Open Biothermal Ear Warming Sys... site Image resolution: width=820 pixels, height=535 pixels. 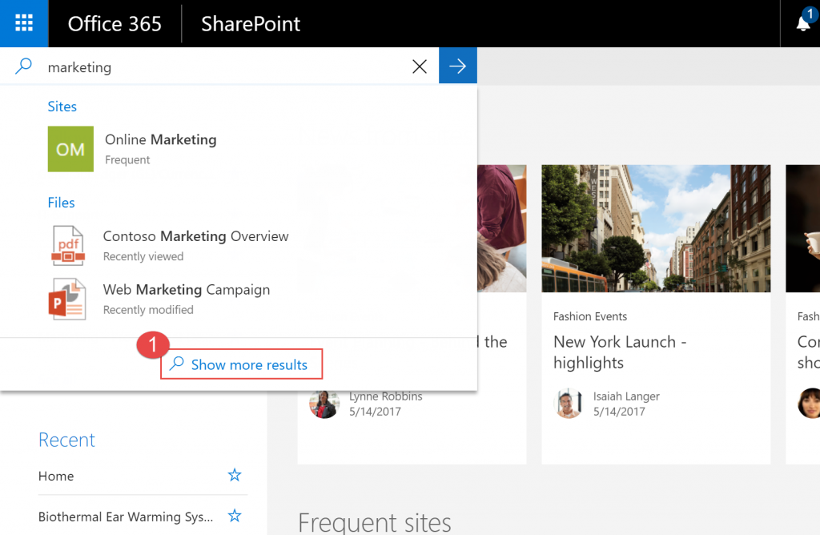pos(126,517)
